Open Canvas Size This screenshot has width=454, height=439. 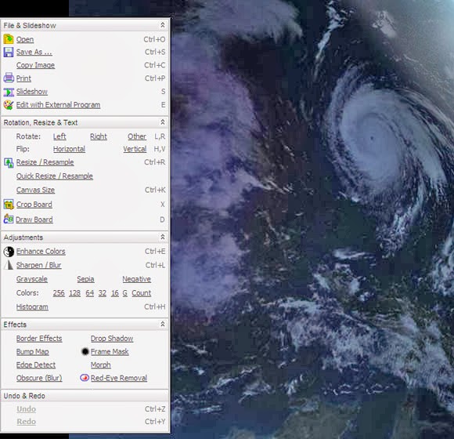coord(35,190)
